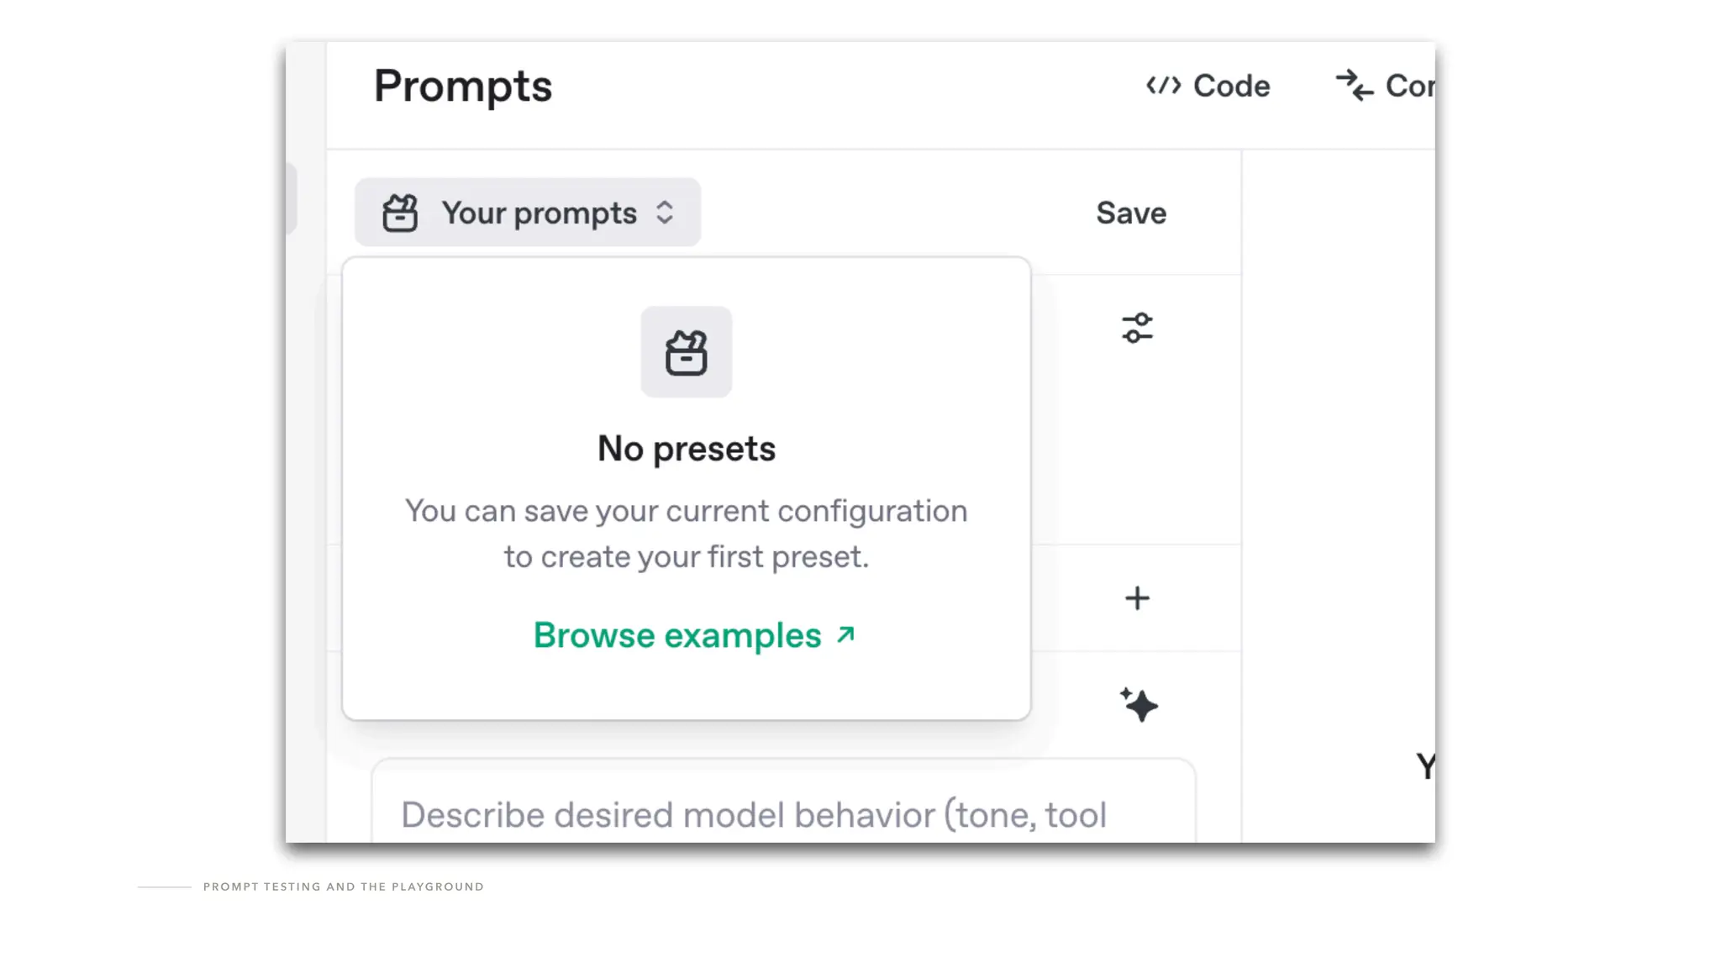Open the Your prompts dropdown label
The width and height of the screenshot is (1721, 968).
[539, 213]
